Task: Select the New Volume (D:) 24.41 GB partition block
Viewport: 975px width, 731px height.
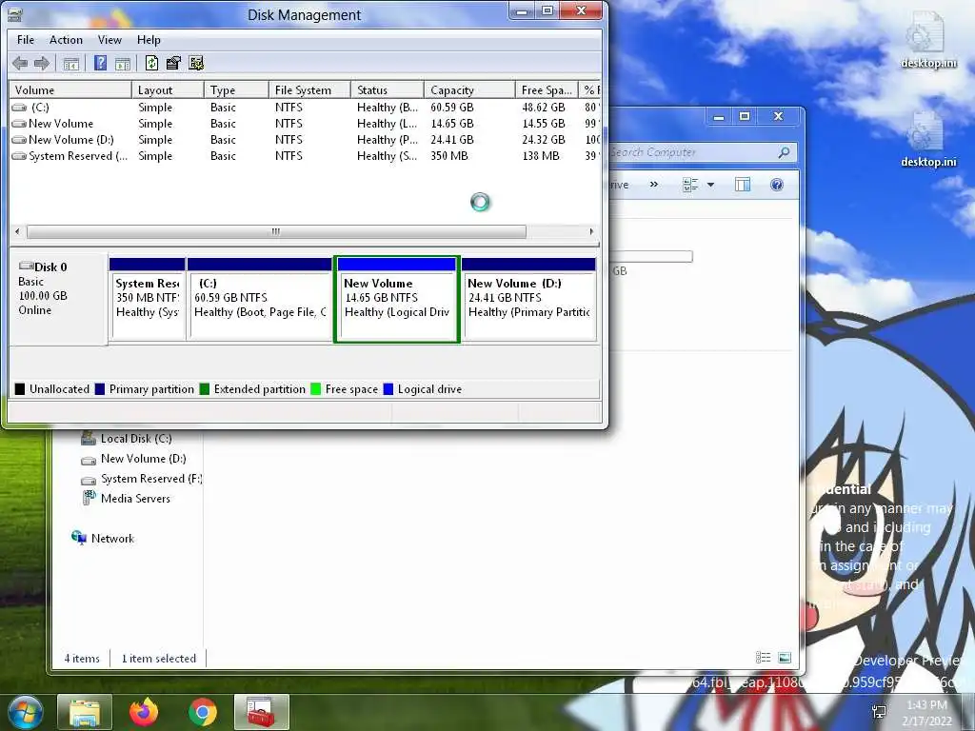Action: (529, 300)
